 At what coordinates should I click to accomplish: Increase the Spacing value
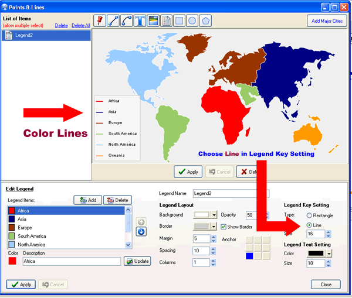tap(214, 249)
